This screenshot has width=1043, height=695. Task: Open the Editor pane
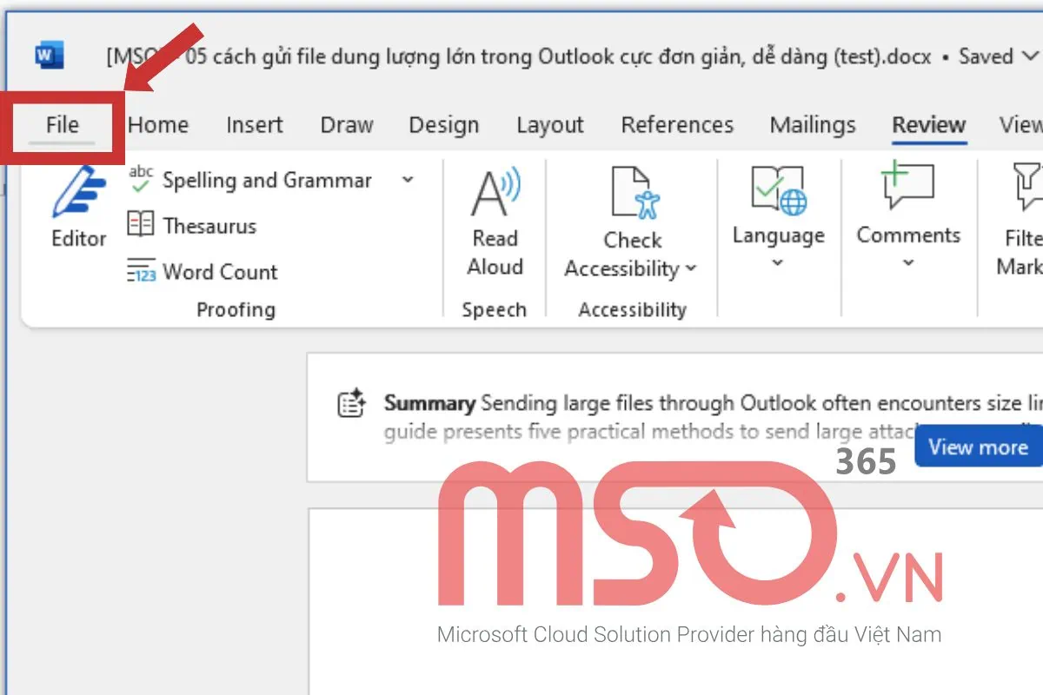tap(76, 206)
